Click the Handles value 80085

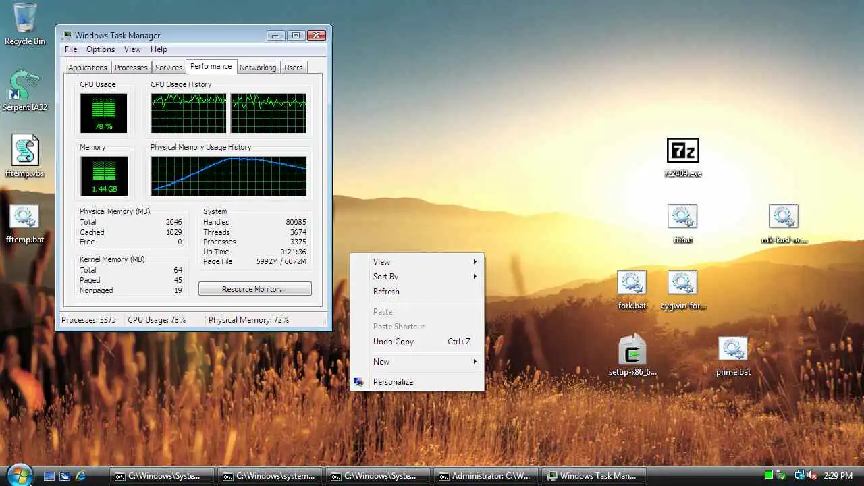(x=296, y=222)
